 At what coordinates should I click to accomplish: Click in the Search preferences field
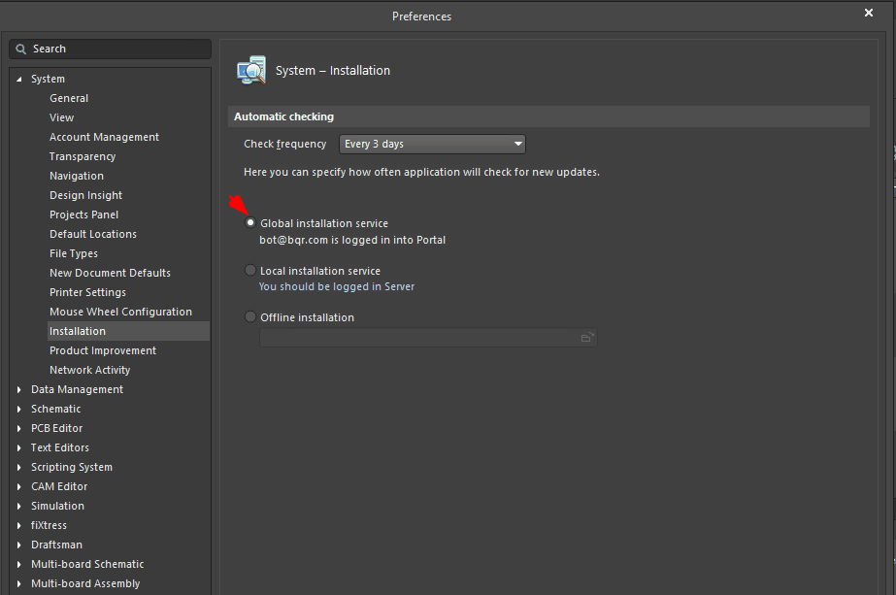(x=116, y=49)
